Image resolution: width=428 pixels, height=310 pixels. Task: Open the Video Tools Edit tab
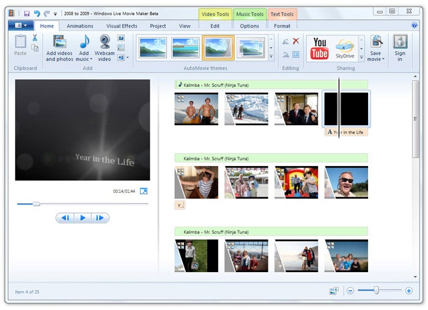215,26
